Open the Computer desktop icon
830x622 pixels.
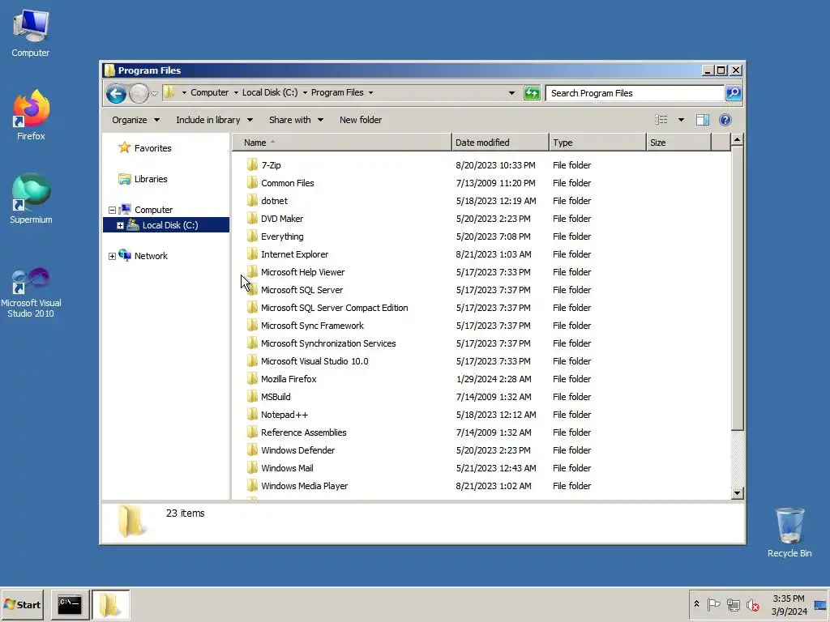31,33
